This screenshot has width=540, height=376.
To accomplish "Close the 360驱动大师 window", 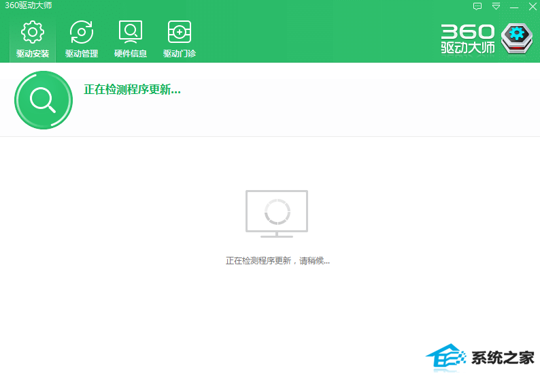I will pyautogui.click(x=533, y=6).
